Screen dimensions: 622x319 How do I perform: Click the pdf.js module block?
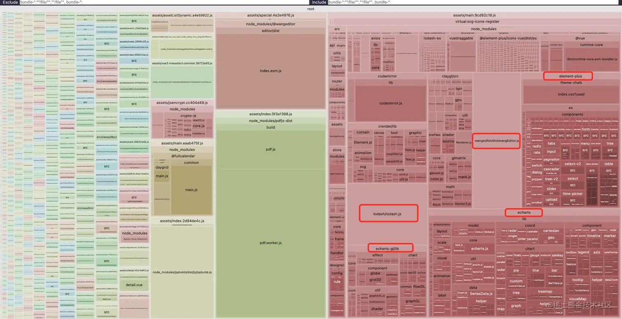coord(271,149)
